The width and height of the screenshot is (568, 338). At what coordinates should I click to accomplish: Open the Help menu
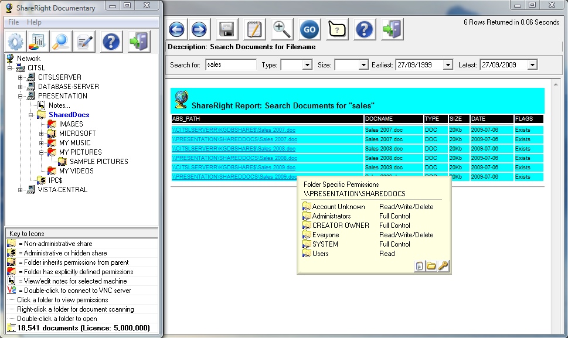(34, 22)
